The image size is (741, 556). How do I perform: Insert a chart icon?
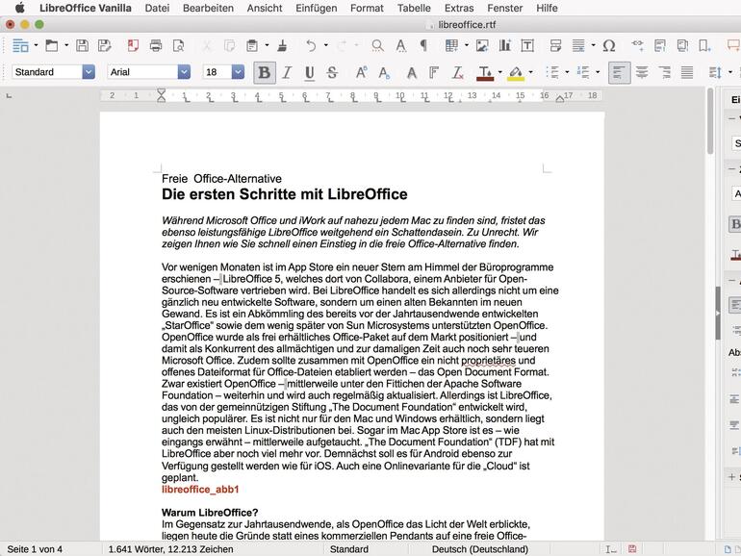504,46
